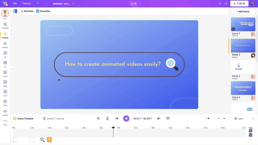
Task: Click the share icon beside Publish
Action: click(226, 4)
